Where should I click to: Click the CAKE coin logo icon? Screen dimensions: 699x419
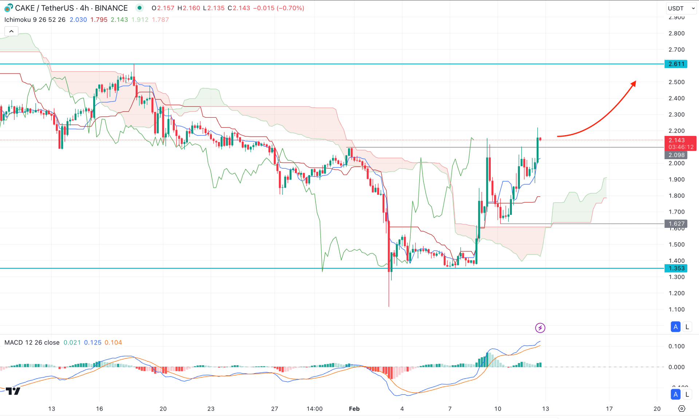tap(8, 8)
